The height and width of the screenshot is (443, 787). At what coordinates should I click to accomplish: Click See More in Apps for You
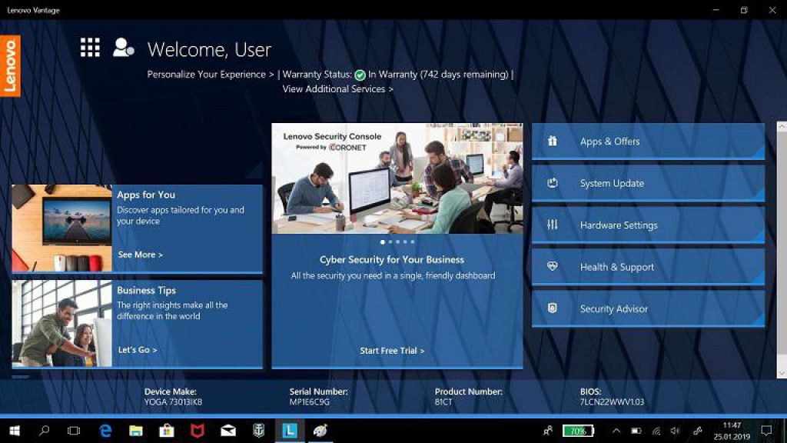[x=140, y=255]
